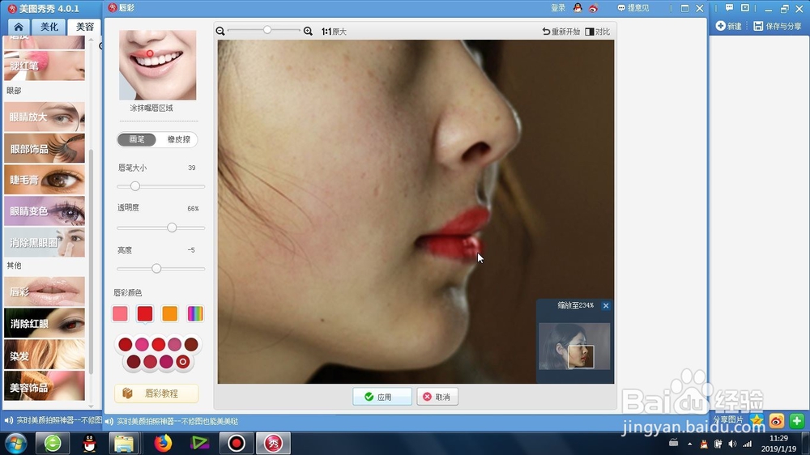Open the 眼睛变色 eye color tool

tap(45, 210)
